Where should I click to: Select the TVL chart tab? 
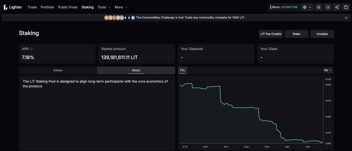coord(183,70)
